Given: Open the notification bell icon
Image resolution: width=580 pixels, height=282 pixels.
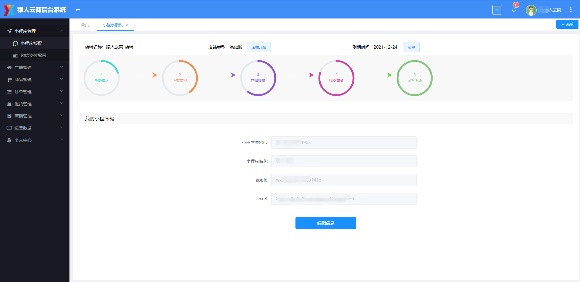Looking at the screenshot, I should click(514, 10).
